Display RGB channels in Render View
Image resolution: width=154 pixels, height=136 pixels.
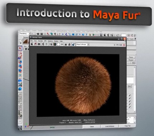(55, 44)
